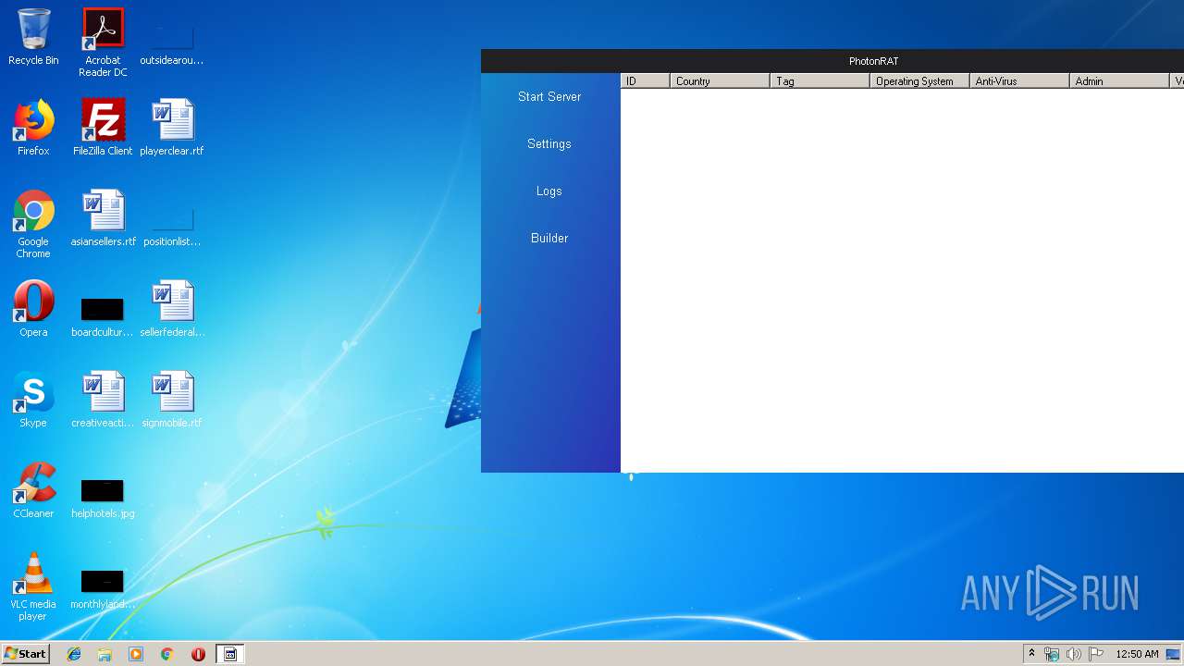Screen dimensions: 1184x666
Task: Open the Logs section
Action: pyautogui.click(x=549, y=191)
